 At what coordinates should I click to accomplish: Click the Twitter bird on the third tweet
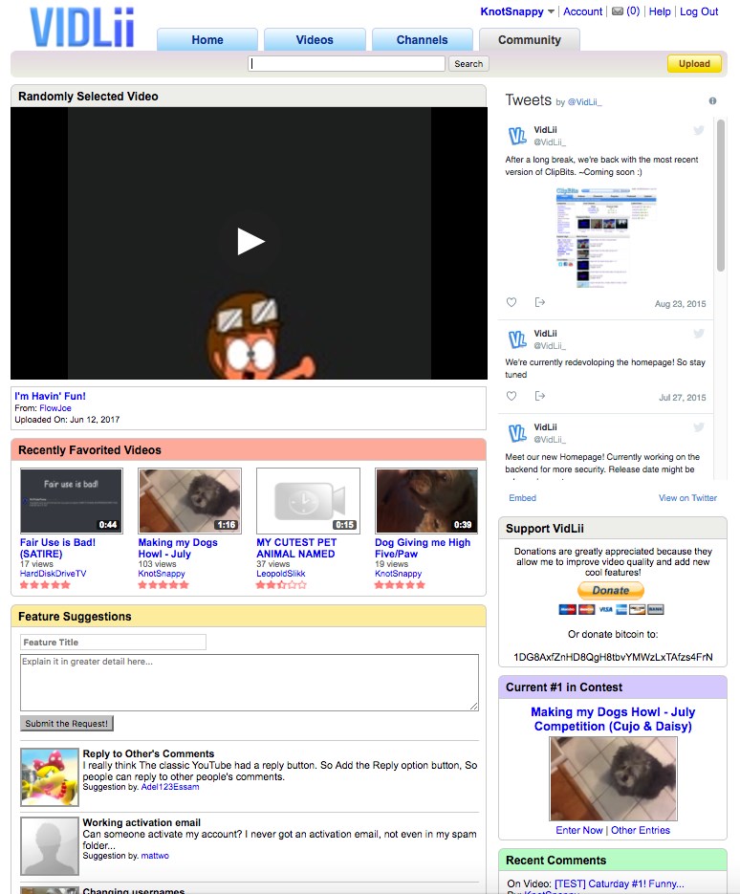(698, 427)
